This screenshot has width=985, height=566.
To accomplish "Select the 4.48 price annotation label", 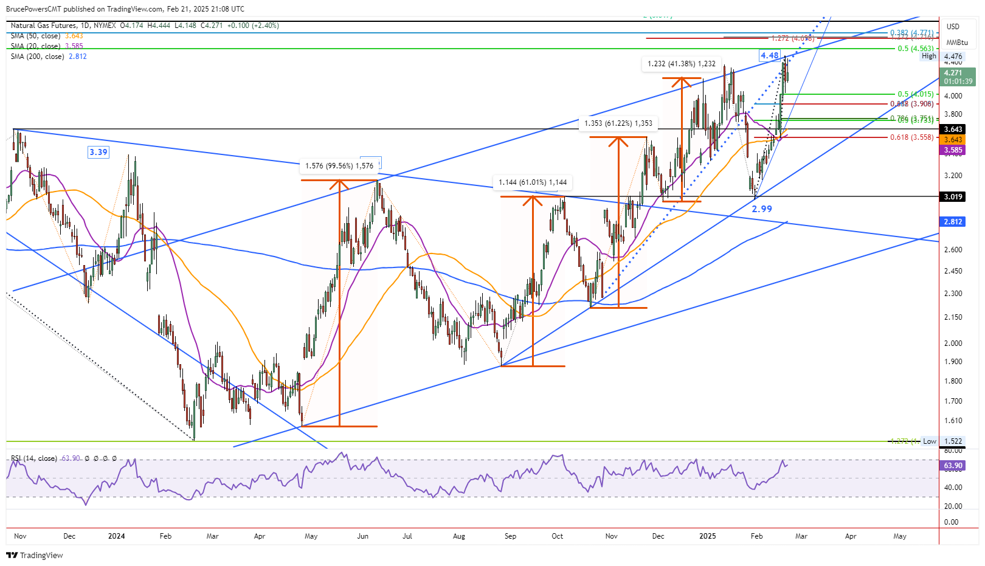I will [x=770, y=55].
